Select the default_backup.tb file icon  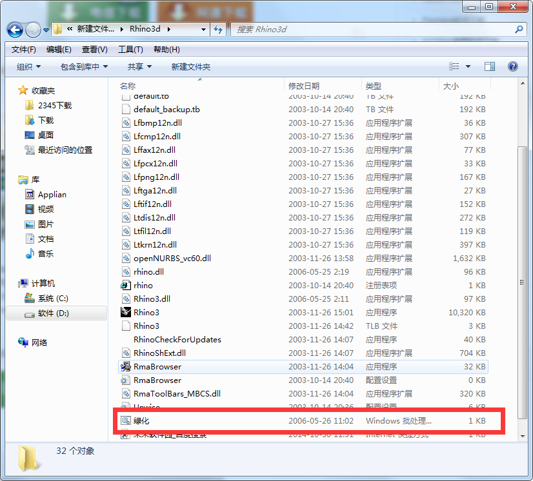(x=126, y=110)
